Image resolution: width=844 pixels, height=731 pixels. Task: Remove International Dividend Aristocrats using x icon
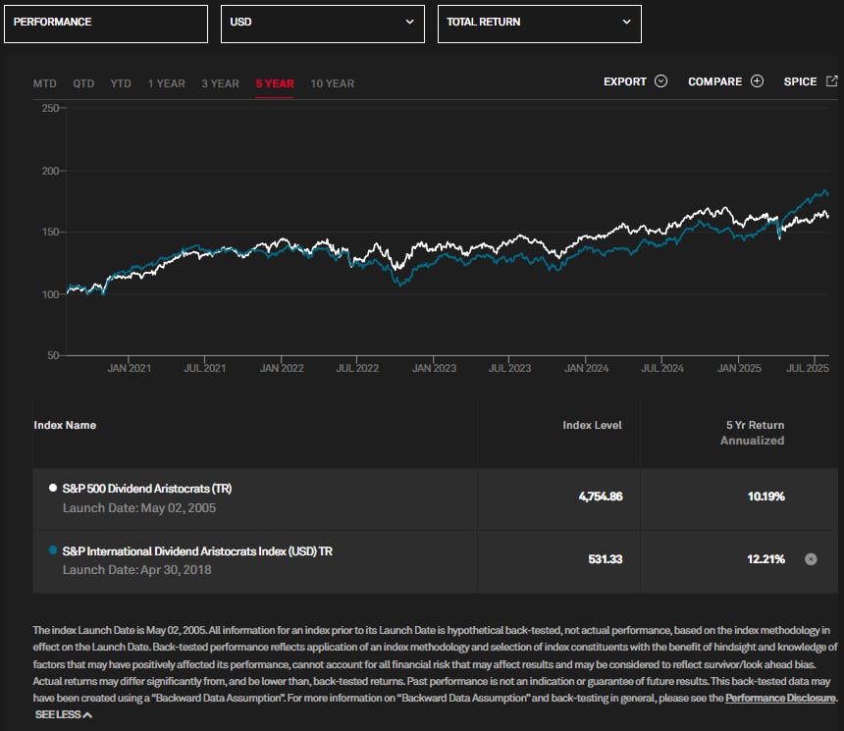click(811, 559)
